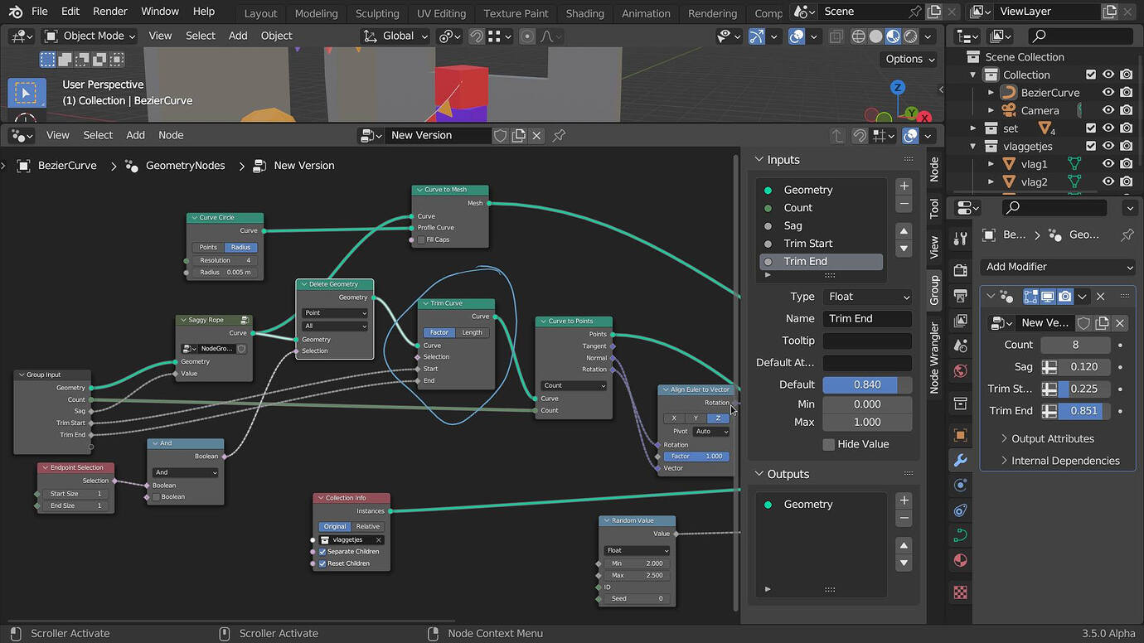Select the Select Box tool in viewport
The image size is (1144, 643).
pyautogui.click(x=26, y=93)
